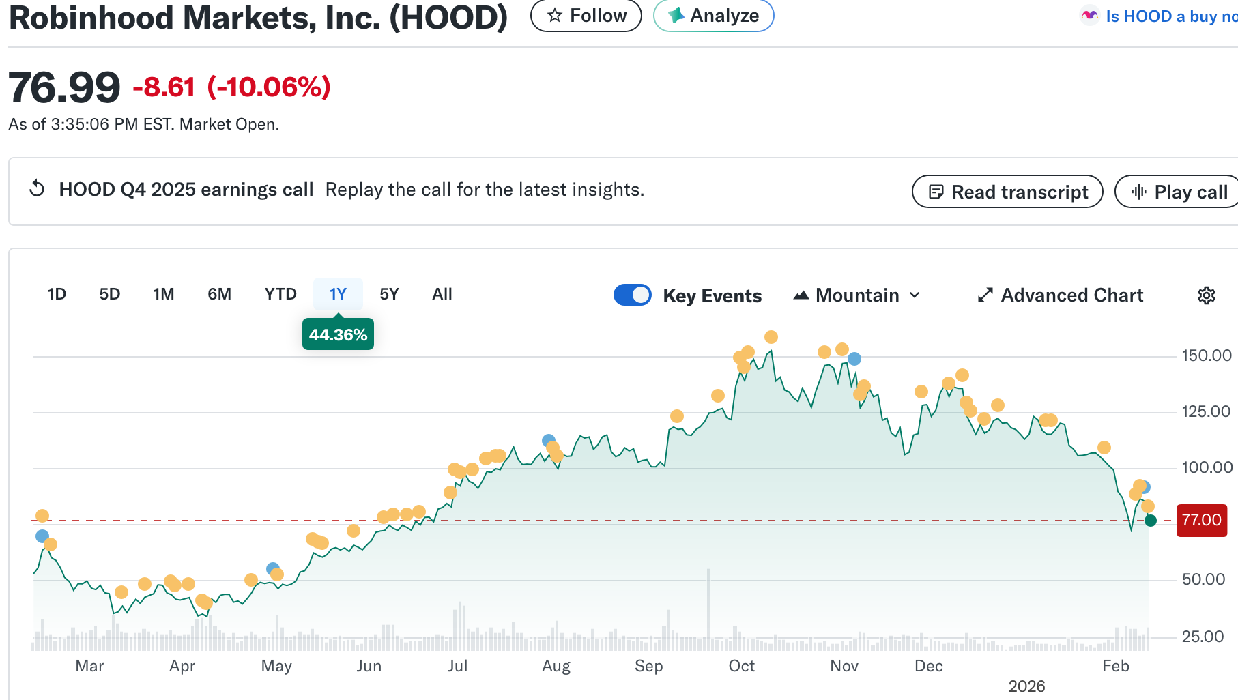The image size is (1238, 700).
Task: Click the HOOD Q4 2025 earnings call title
Action: coord(186,190)
